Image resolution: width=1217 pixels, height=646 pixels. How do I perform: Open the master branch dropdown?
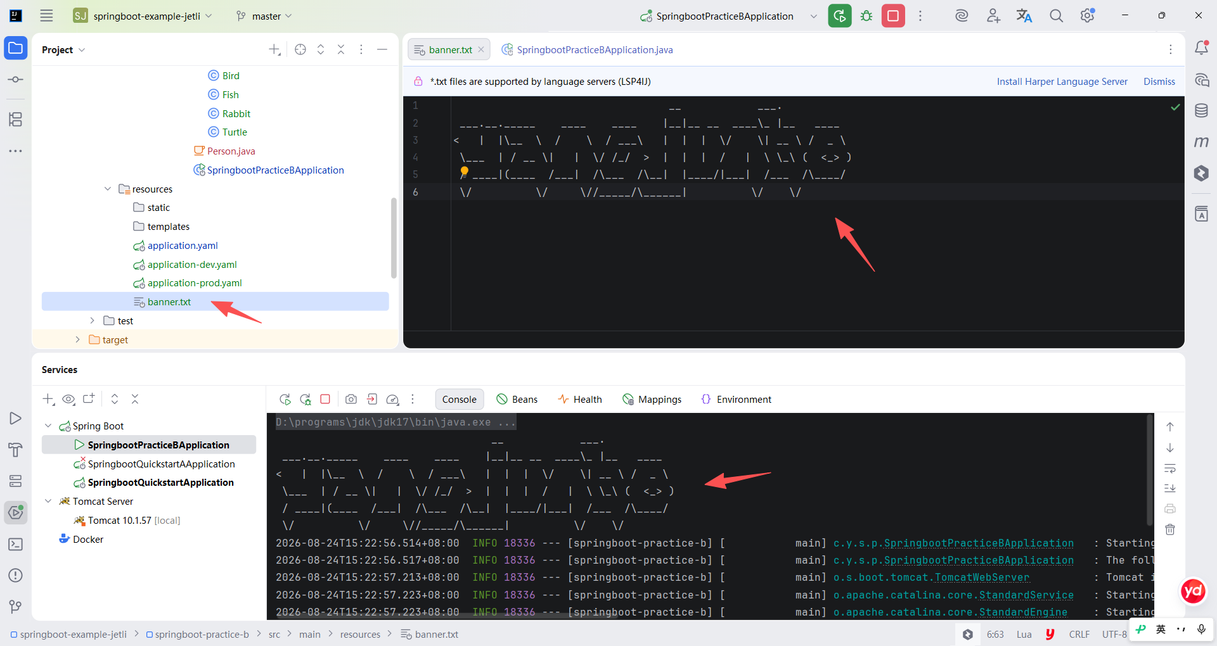(x=264, y=16)
